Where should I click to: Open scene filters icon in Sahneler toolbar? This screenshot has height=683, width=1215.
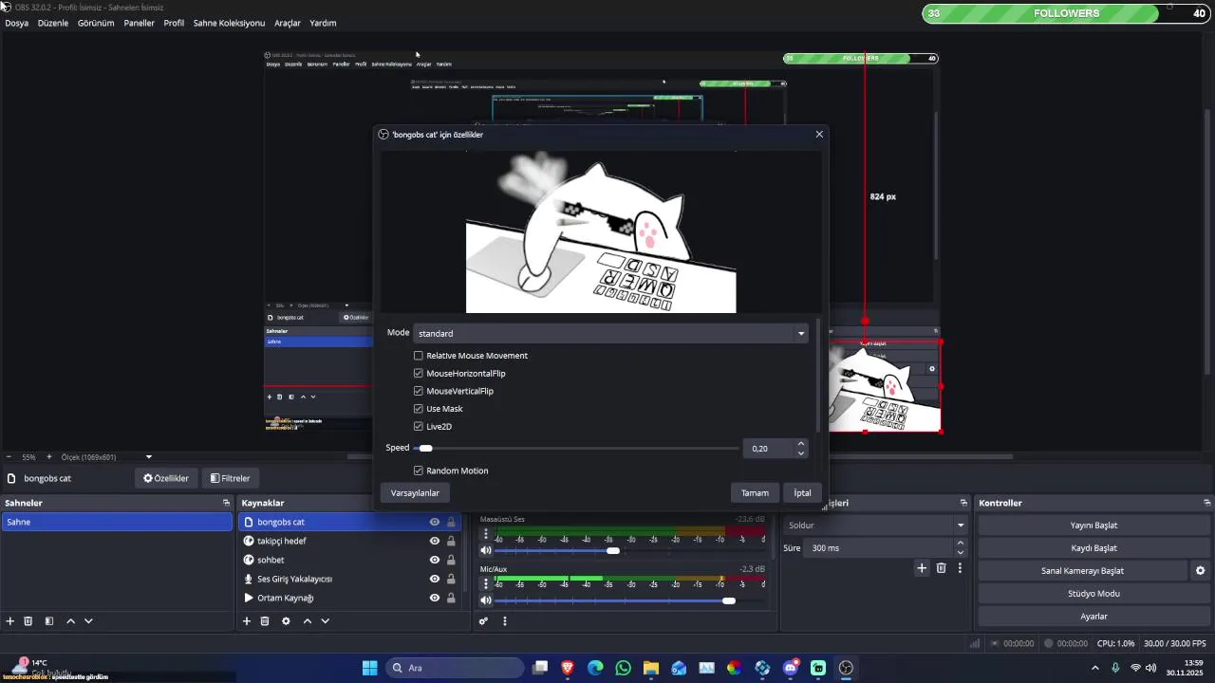pyautogui.click(x=49, y=621)
